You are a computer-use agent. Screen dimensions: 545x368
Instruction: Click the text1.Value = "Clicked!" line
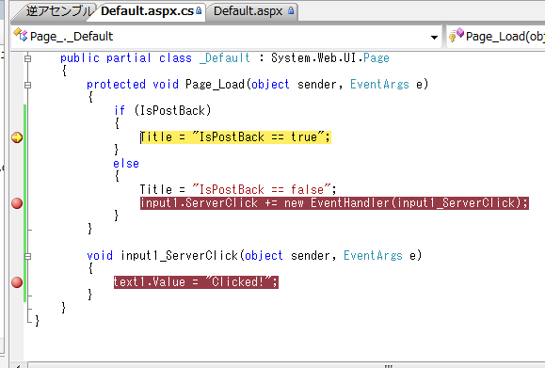[196, 282]
